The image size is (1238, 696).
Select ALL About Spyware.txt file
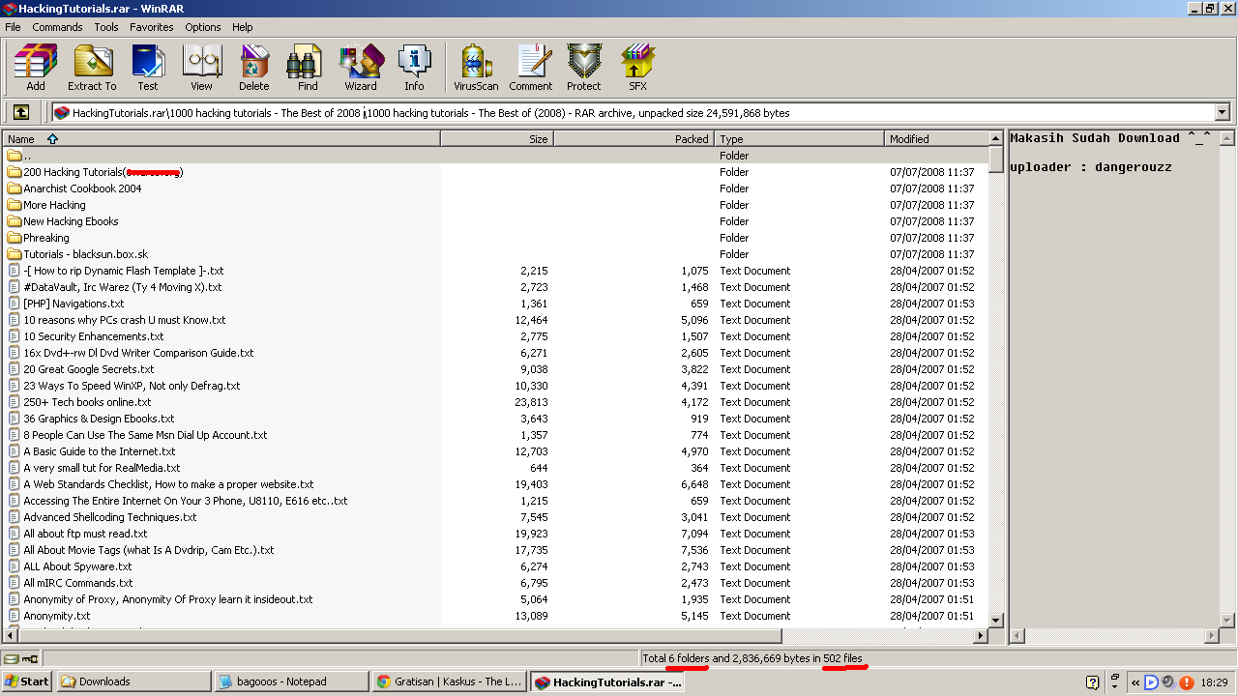click(x=77, y=566)
